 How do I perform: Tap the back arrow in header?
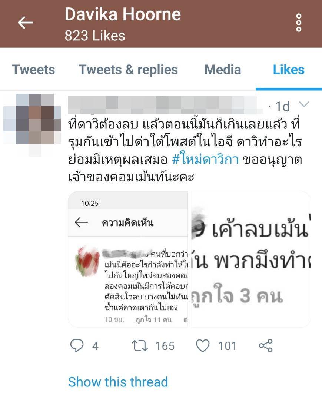(x=26, y=23)
